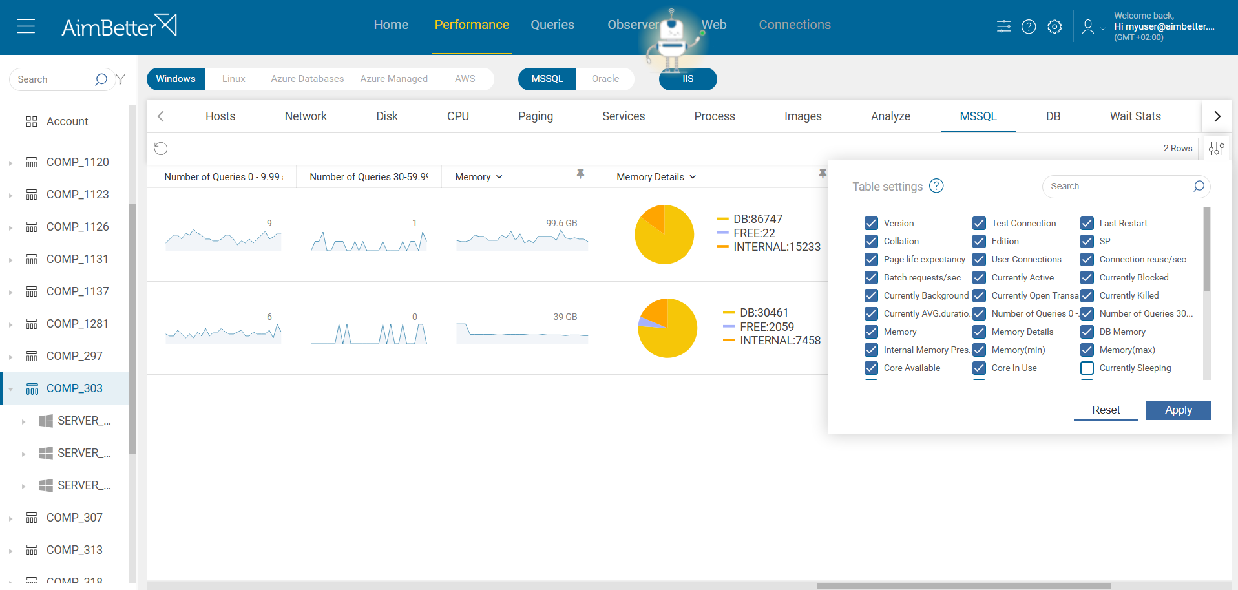Image resolution: width=1238 pixels, height=590 pixels.
Task: Switch to the Wait Stats tab
Action: click(1135, 116)
